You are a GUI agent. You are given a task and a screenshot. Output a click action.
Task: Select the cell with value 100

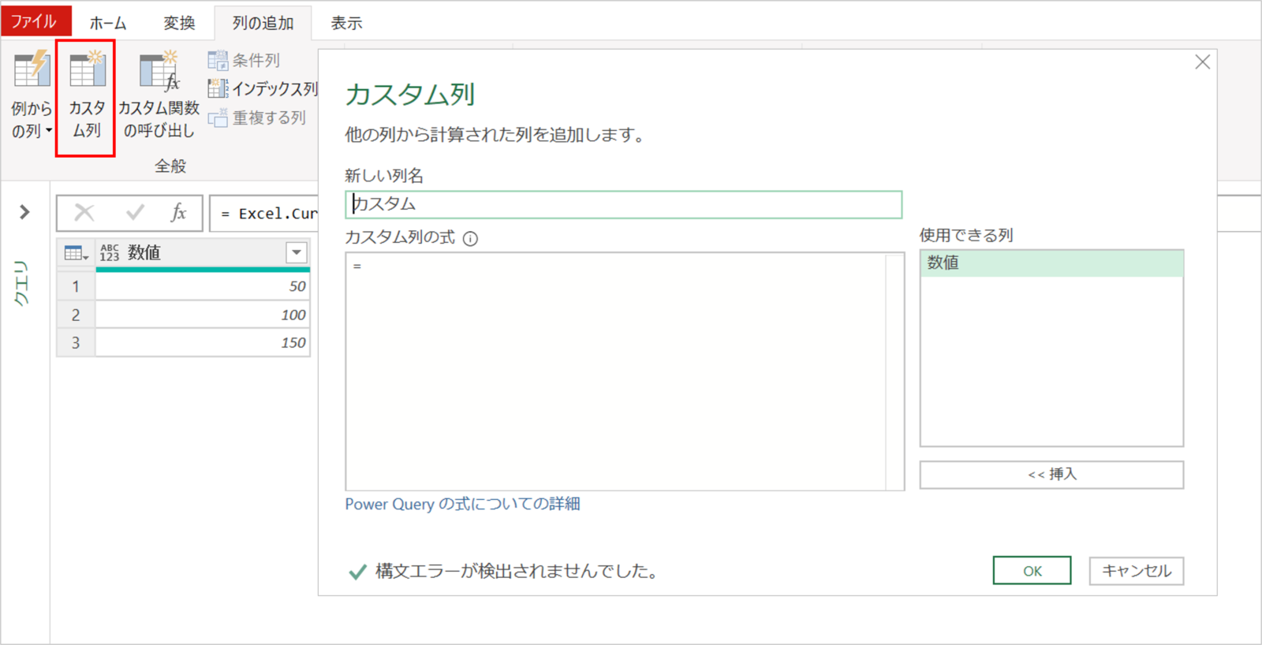pyautogui.click(x=203, y=315)
